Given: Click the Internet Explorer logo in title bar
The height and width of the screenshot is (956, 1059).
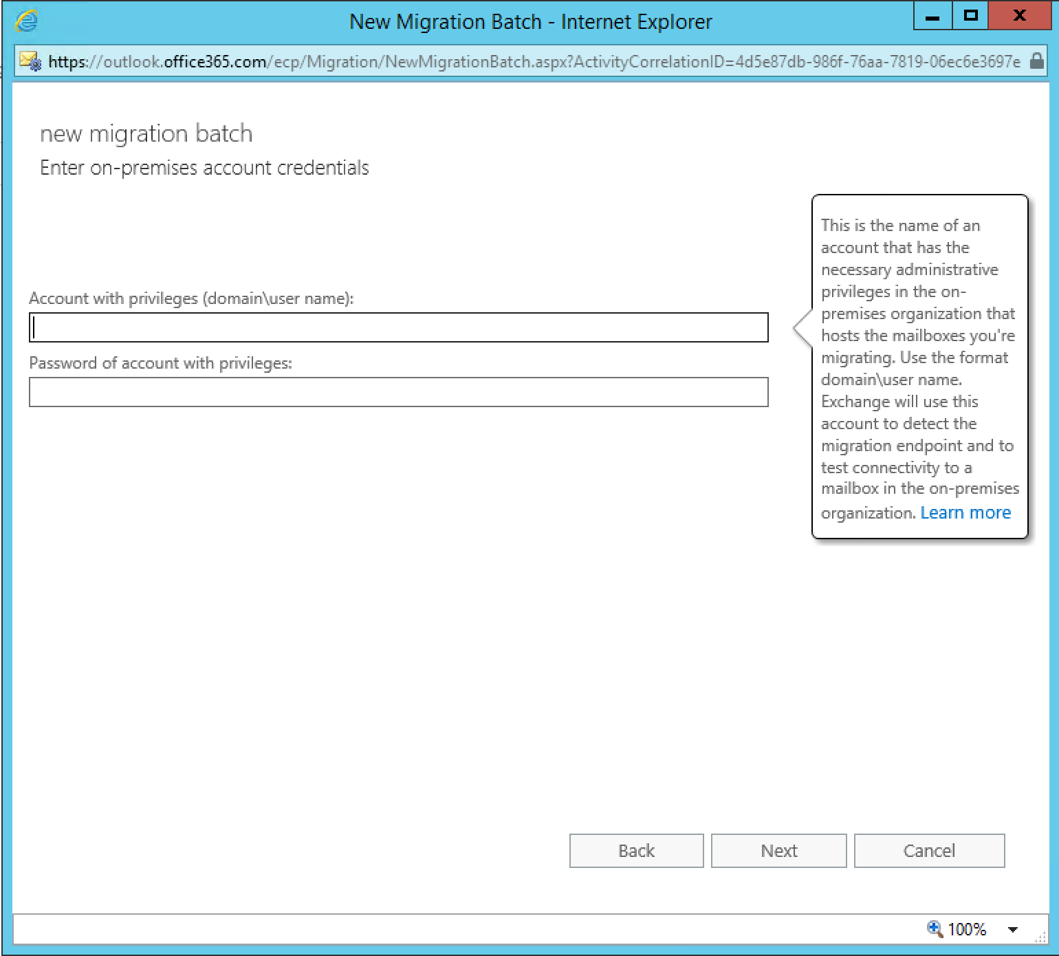Looking at the screenshot, I should pos(26,21).
